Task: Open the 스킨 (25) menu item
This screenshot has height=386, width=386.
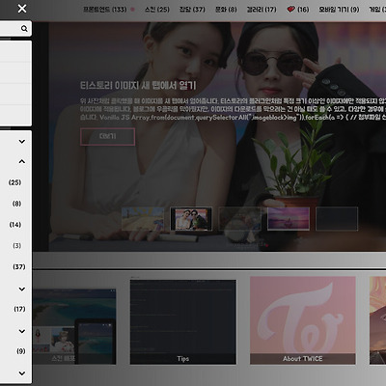Action: point(157,10)
